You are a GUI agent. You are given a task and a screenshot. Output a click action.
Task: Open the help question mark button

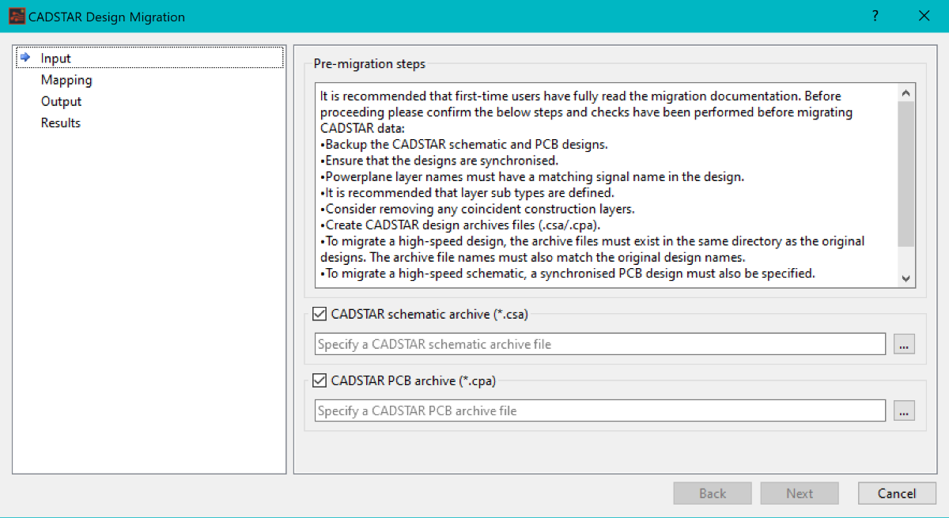pyautogui.click(x=875, y=16)
